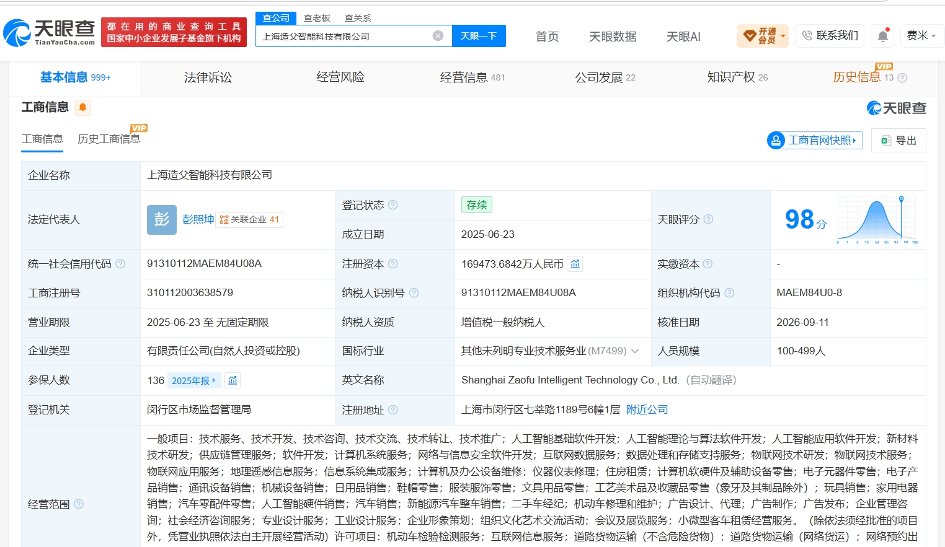Select the 查关系 search tab

358,18
